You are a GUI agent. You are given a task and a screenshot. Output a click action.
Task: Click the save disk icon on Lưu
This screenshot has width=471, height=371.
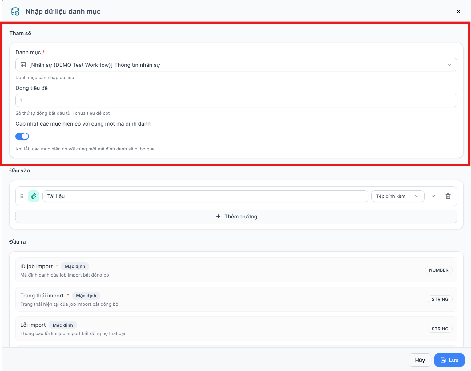443,360
